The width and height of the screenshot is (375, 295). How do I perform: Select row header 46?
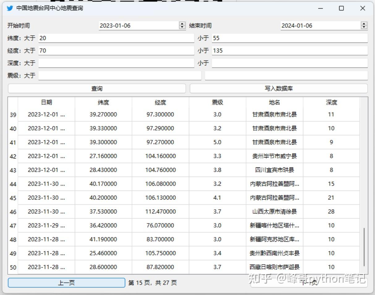(x=13, y=212)
